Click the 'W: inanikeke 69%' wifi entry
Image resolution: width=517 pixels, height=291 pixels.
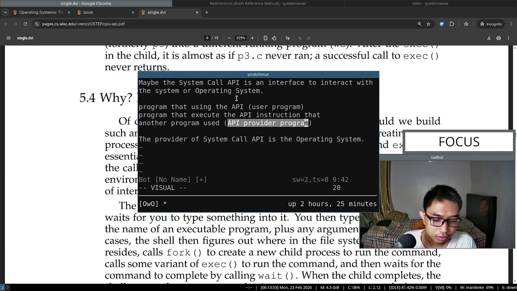(477, 287)
